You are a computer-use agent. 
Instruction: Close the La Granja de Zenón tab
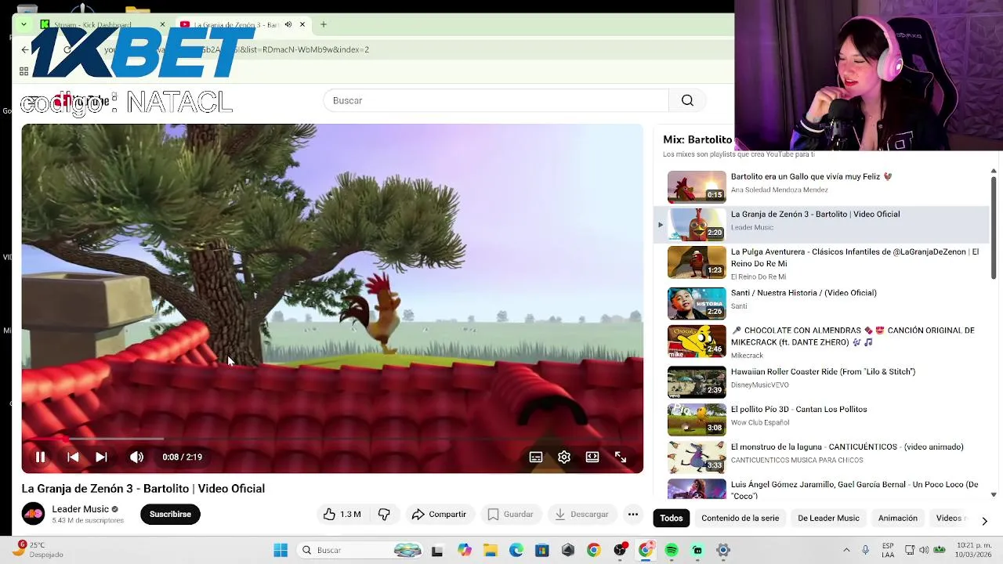(x=302, y=24)
